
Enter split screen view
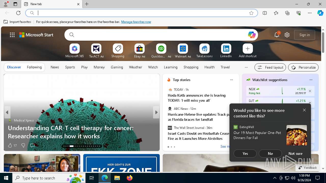coord(265,13)
